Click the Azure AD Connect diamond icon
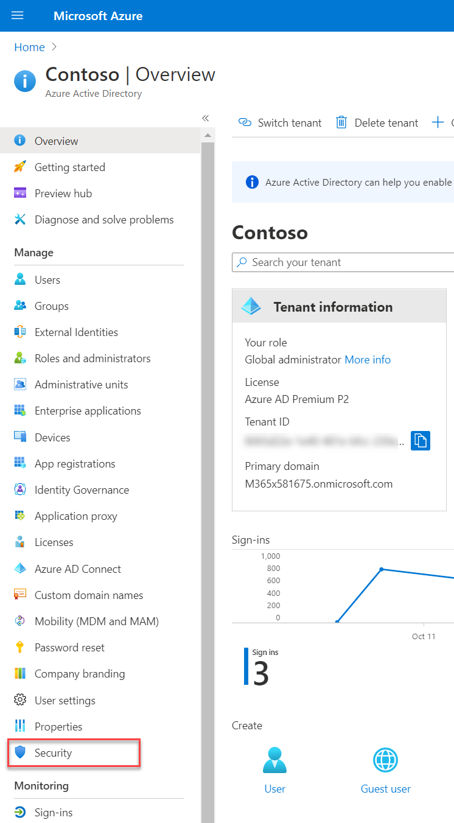 [x=20, y=569]
